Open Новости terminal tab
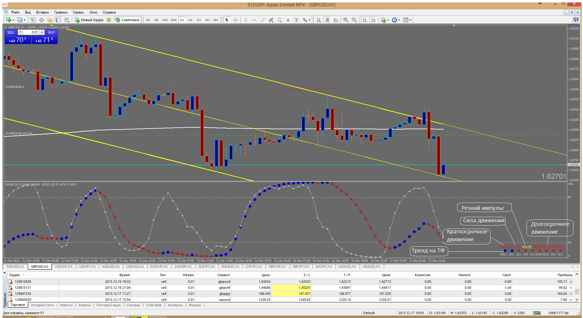 (x=66, y=305)
